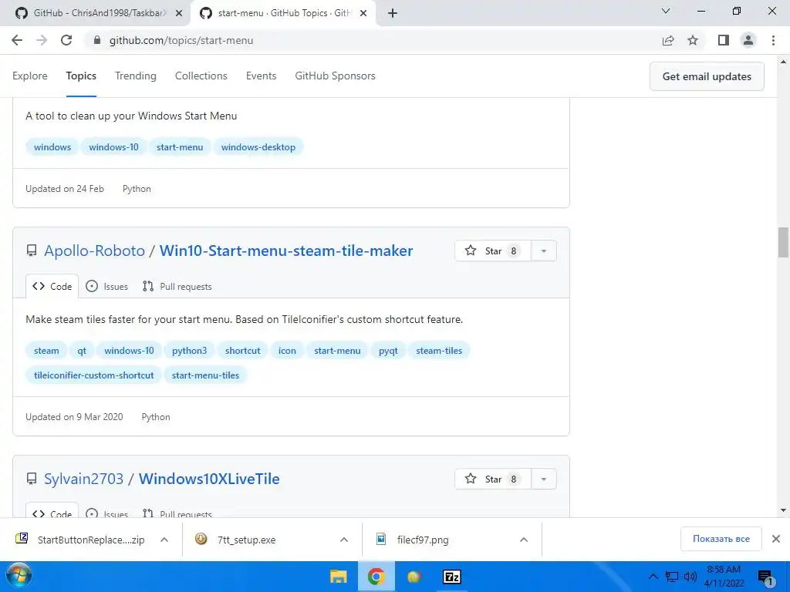This screenshot has height=592, width=790.
Task: Open a new browser tab
Action: click(393, 13)
